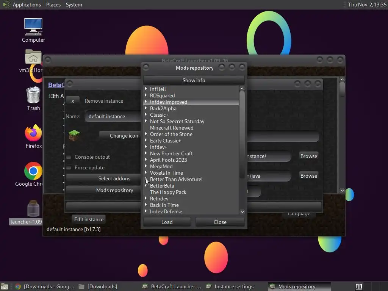Click the mods list scroll up arrow
The image size is (388, 291).
(x=242, y=89)
